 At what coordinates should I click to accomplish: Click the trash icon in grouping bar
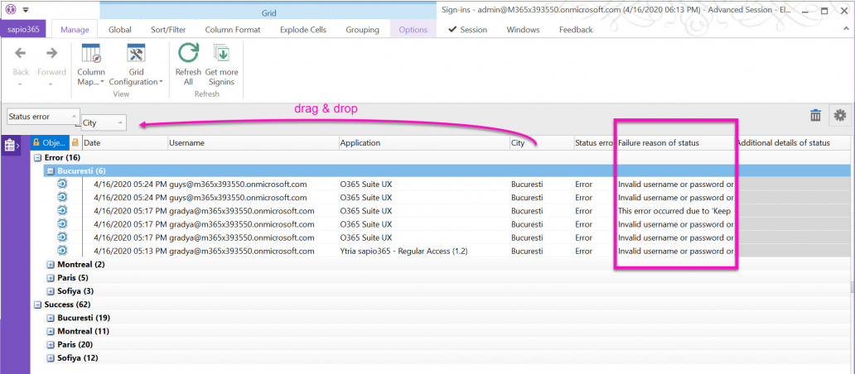tap(816, 115)
